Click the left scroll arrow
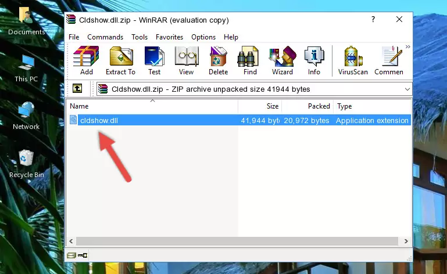Screen dimensions: 447x274 [x=71, y=241]
